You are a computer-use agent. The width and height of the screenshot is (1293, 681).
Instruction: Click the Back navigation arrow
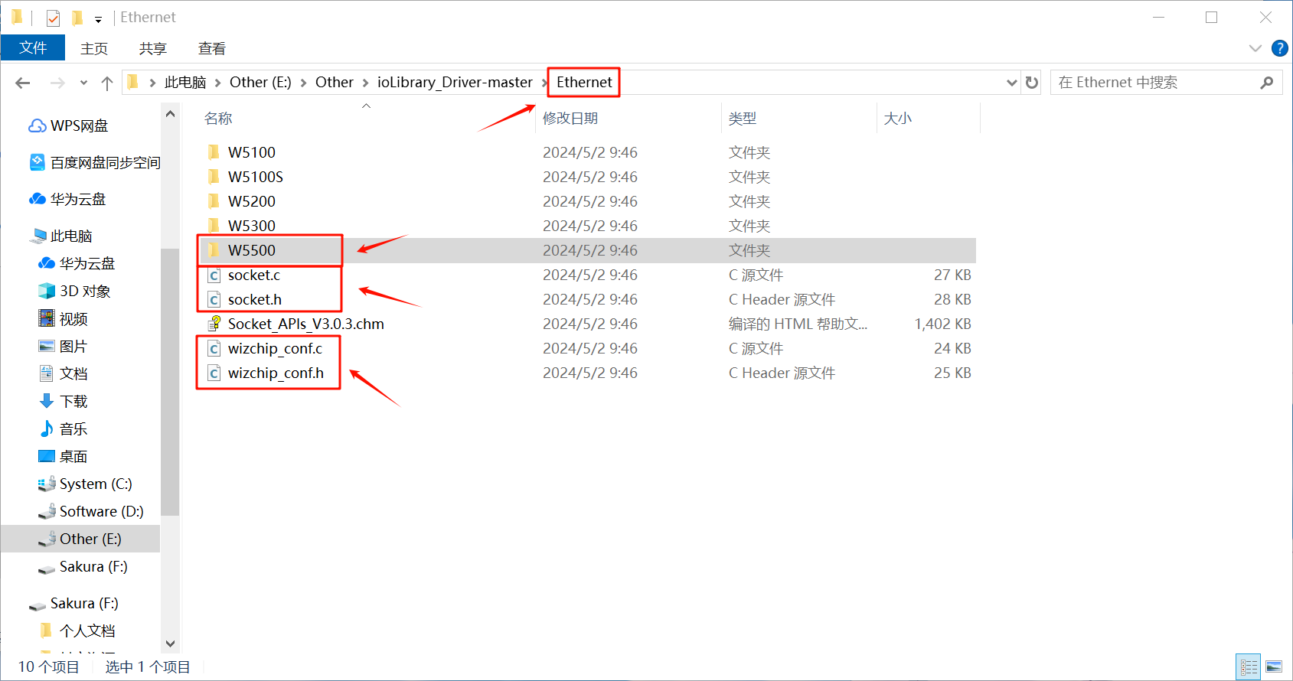(23, 83)
